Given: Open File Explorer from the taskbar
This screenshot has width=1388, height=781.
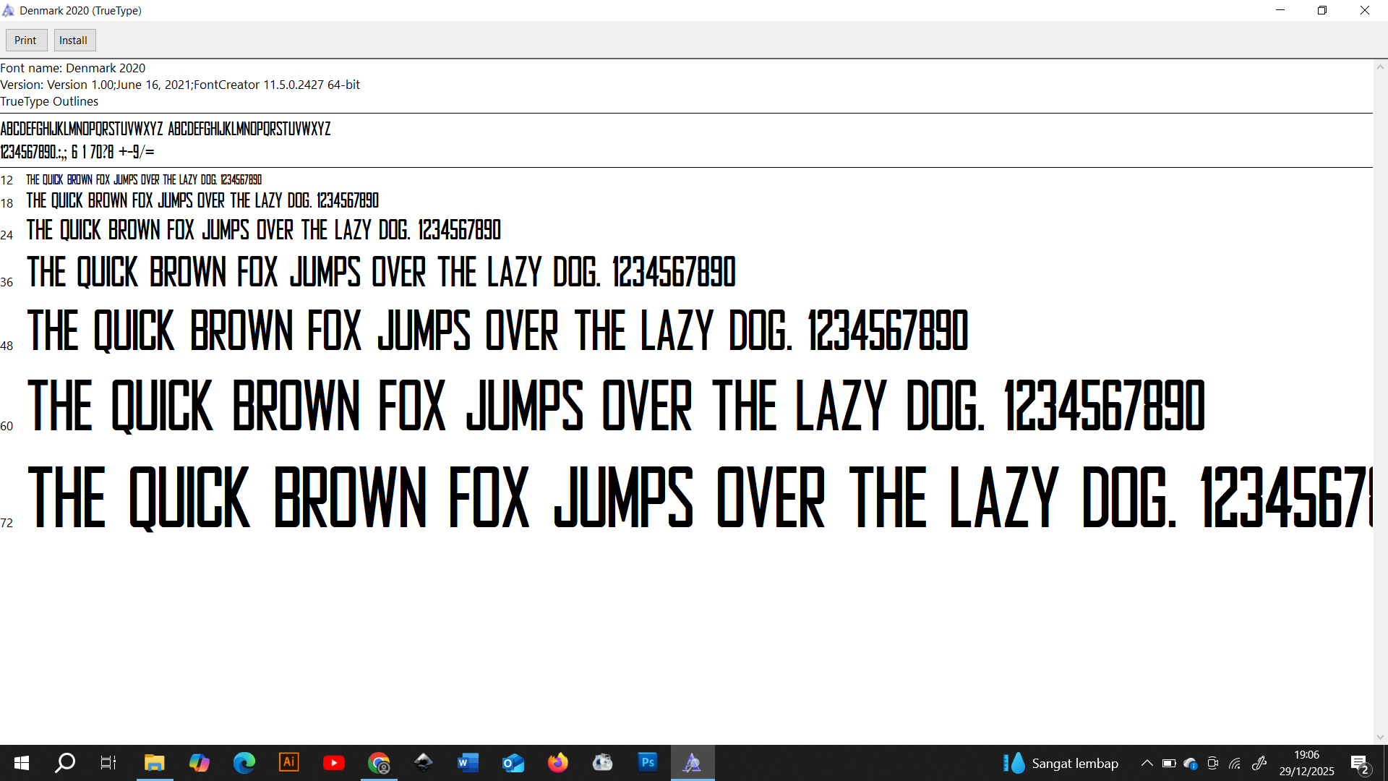Looking at the screenshot, I should coord(154,763).
